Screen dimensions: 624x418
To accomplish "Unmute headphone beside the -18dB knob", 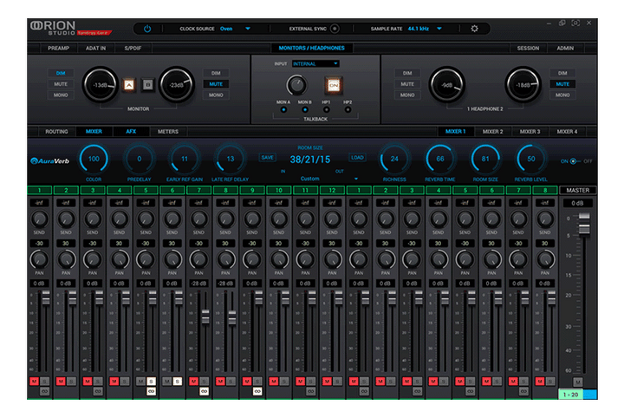I will coord(562,84).
